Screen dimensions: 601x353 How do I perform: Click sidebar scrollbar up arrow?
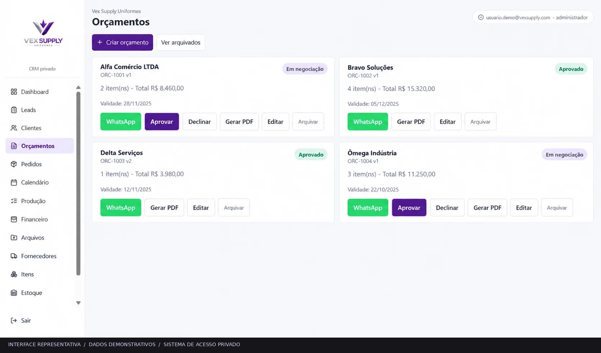tap(78, 88)
